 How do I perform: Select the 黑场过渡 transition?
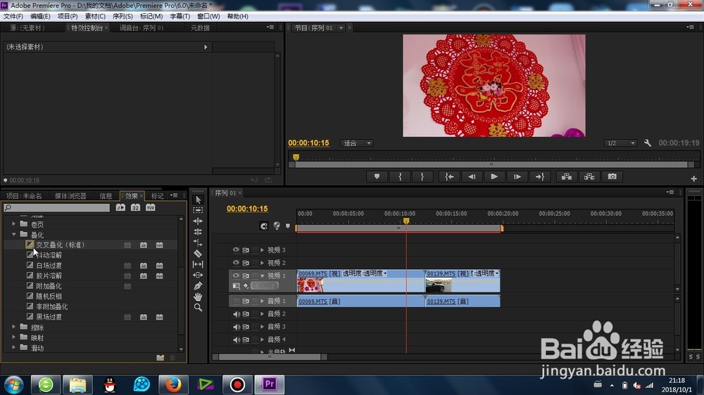49,317
